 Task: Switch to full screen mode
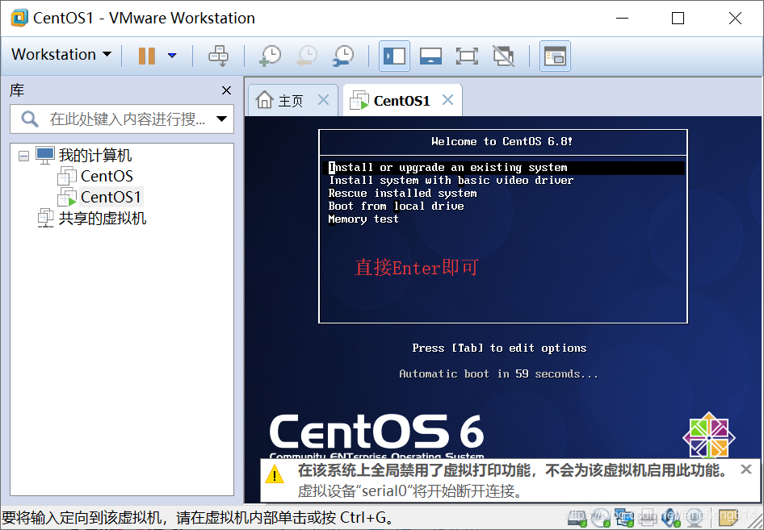467,56
